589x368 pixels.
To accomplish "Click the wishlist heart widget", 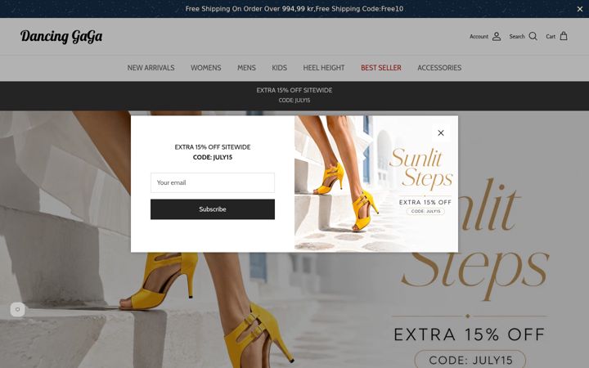I will point(17,309).
